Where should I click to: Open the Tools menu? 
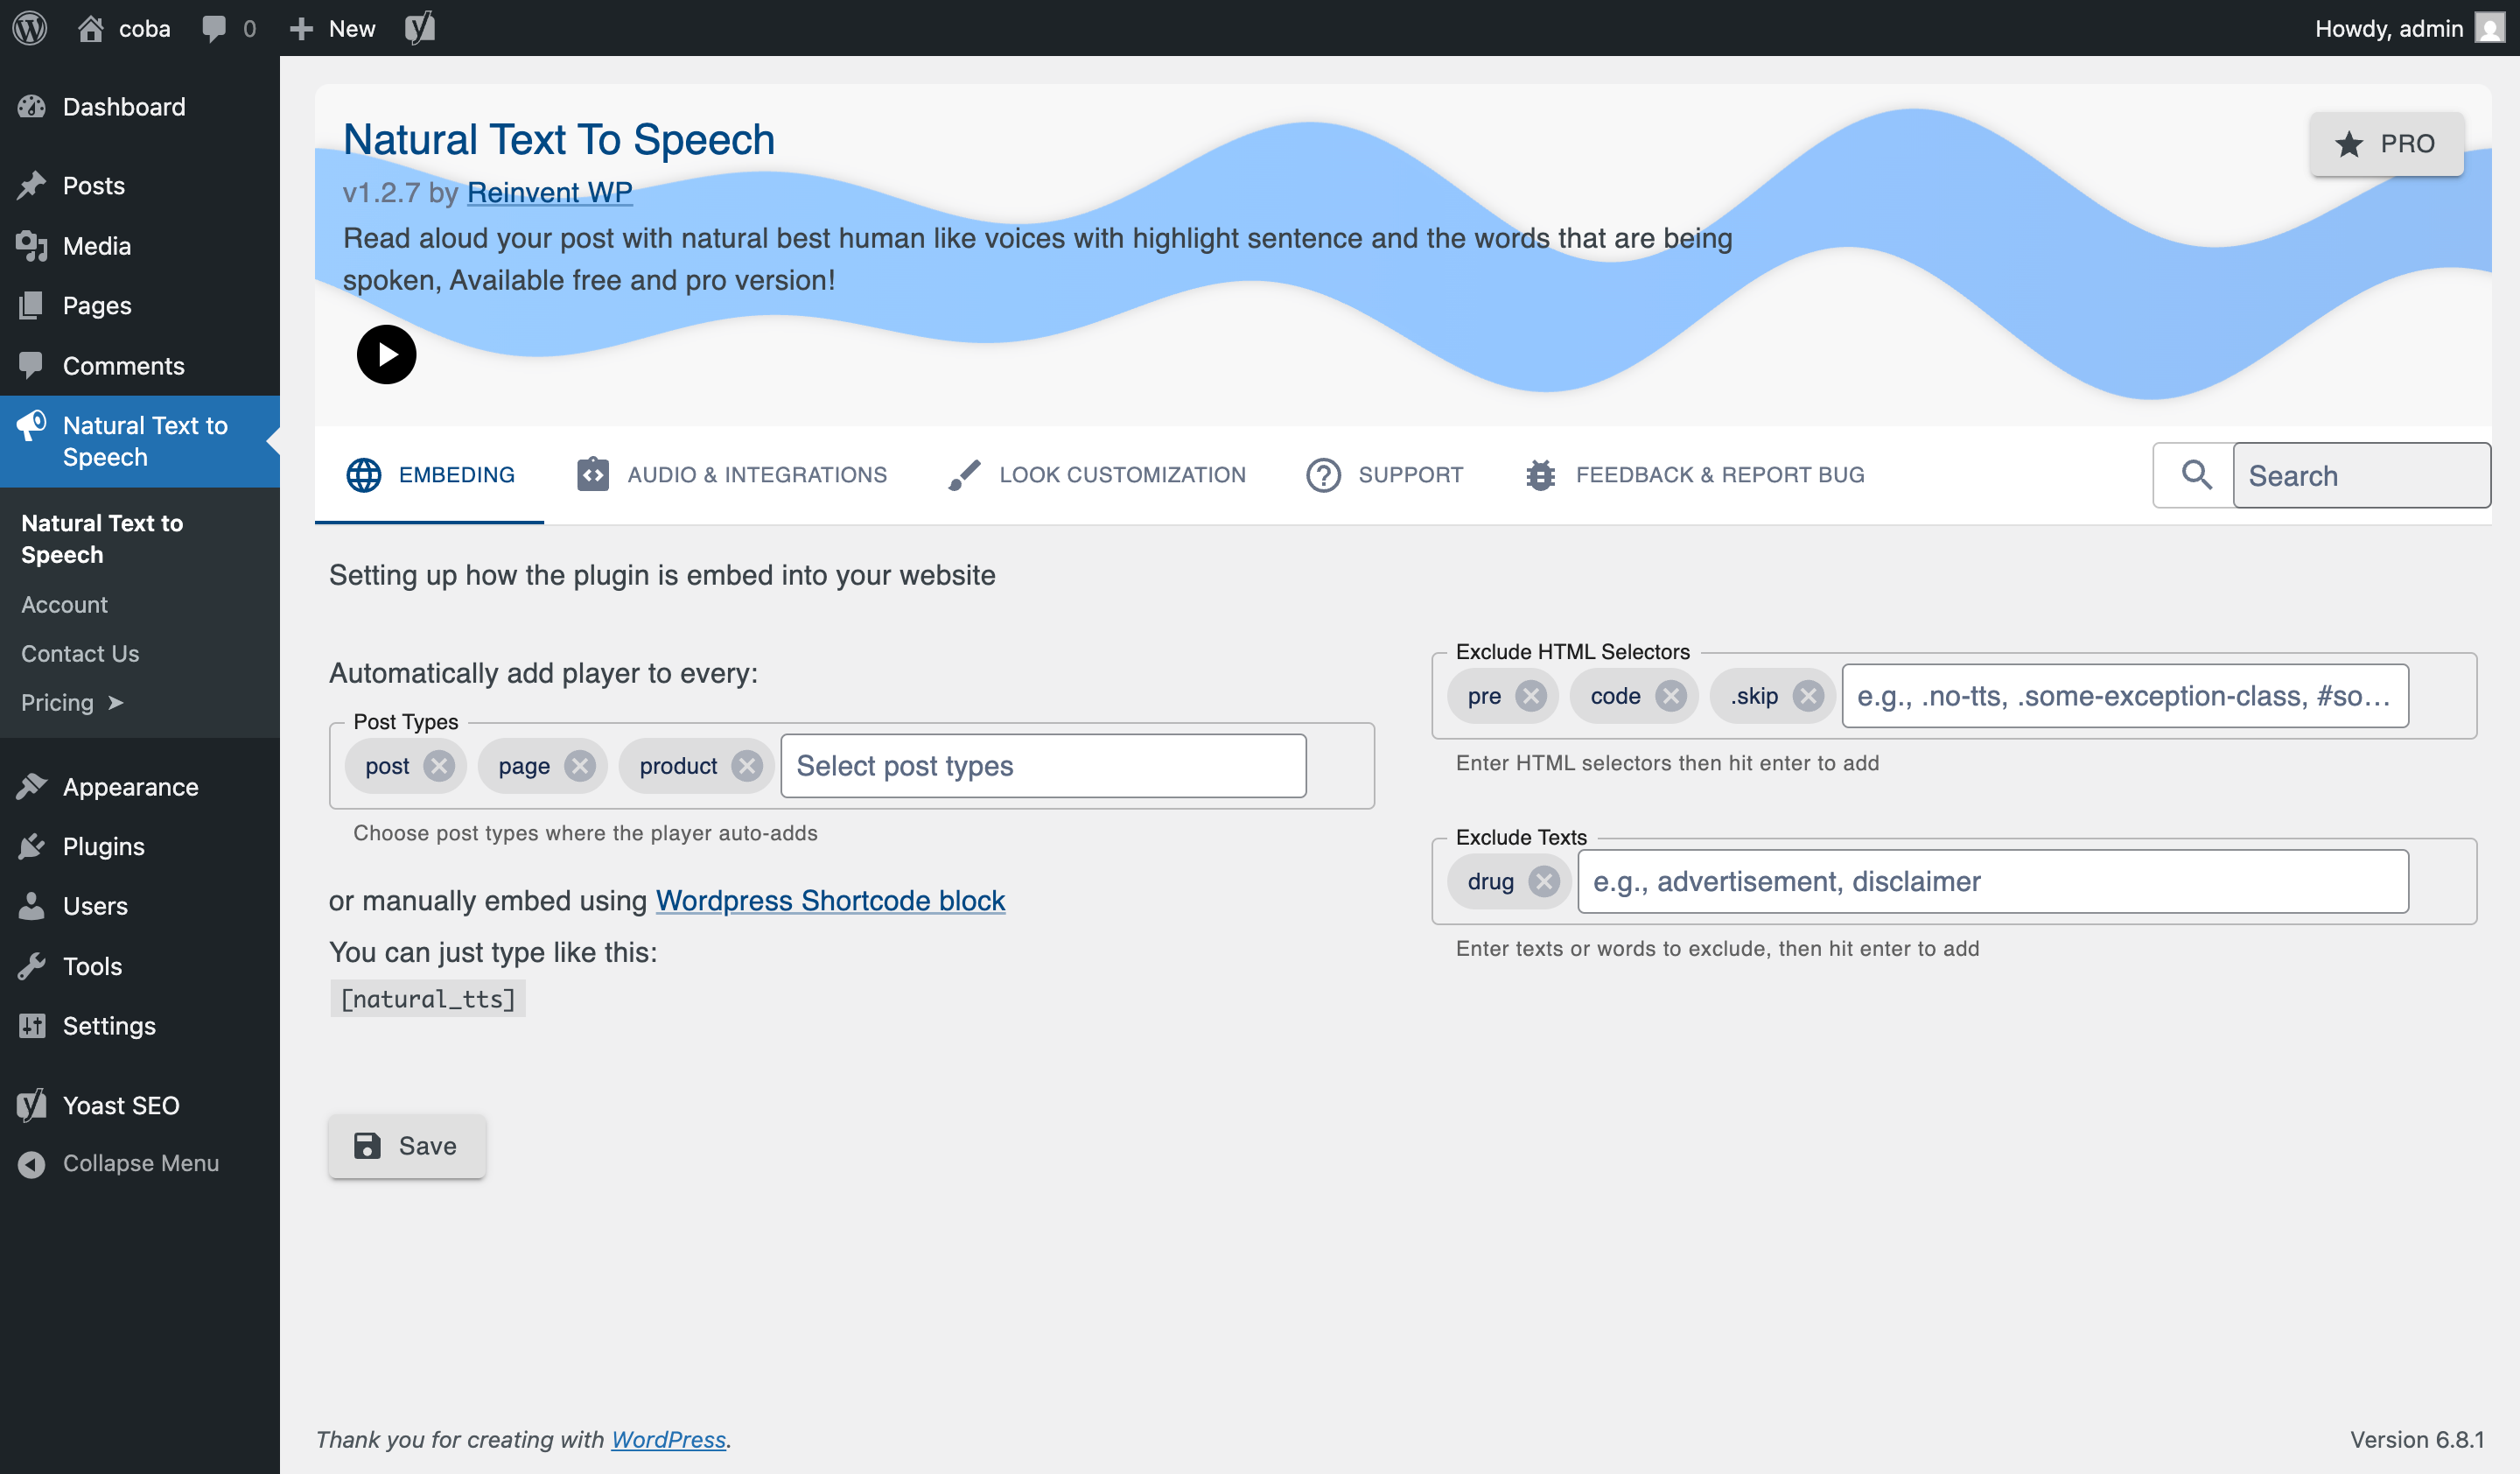[140, 967]
